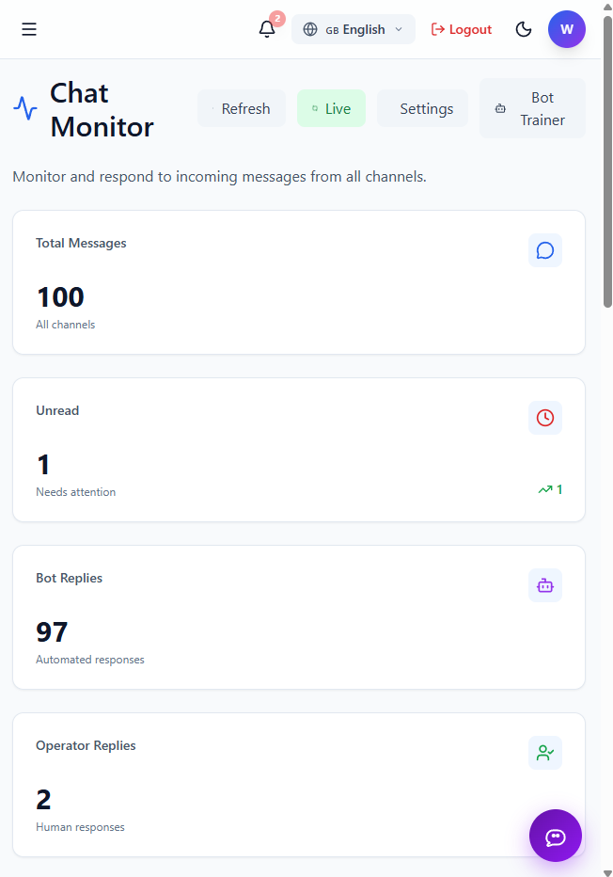Log out using the Logout link
Image resolution: width=613 pixels, height=877 pixels.
coord(461,29)
